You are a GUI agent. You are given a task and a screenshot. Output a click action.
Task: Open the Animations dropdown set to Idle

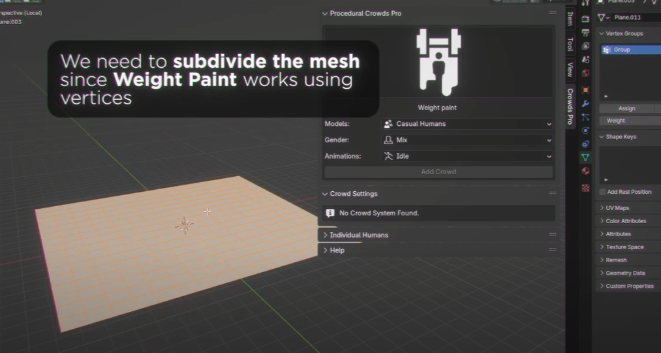(467, 157)
